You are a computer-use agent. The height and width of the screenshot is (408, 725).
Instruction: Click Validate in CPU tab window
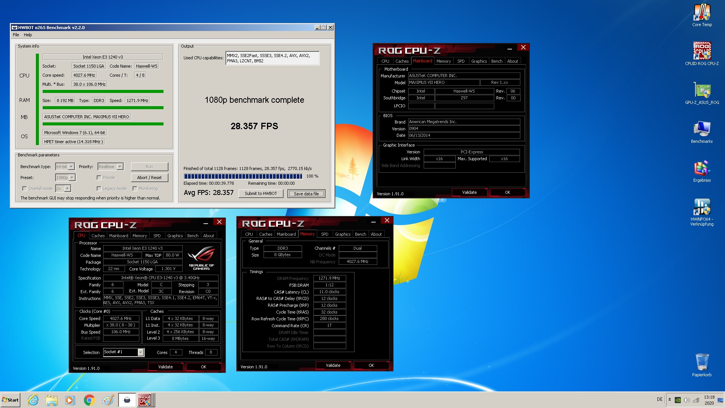click(x=165, y=367)
